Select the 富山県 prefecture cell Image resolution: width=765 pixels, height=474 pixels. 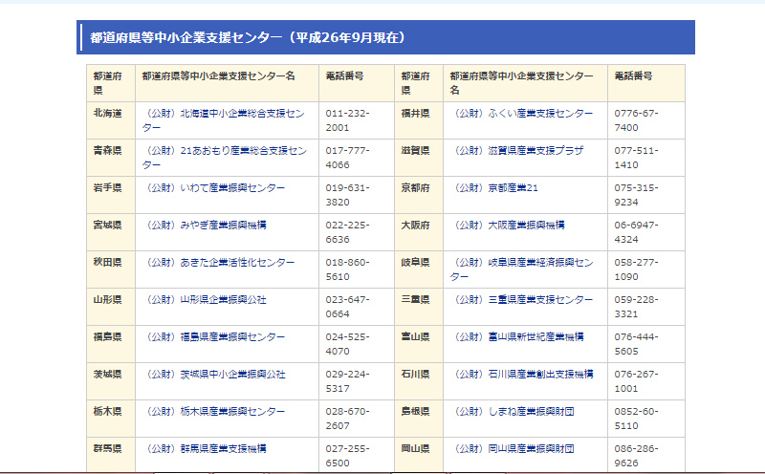click(419, 344)
